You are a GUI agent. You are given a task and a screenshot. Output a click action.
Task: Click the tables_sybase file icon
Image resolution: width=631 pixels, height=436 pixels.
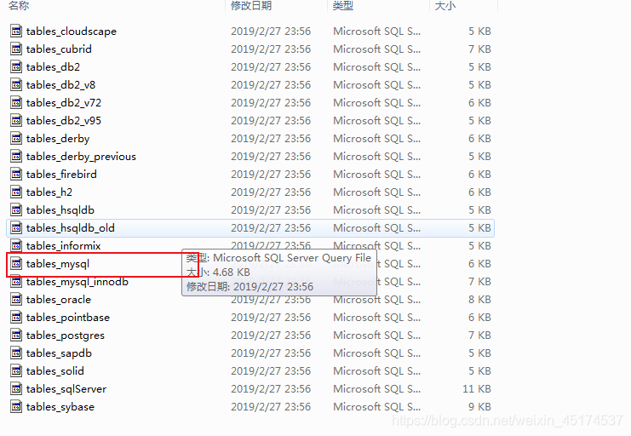click(x=16, y=406)
